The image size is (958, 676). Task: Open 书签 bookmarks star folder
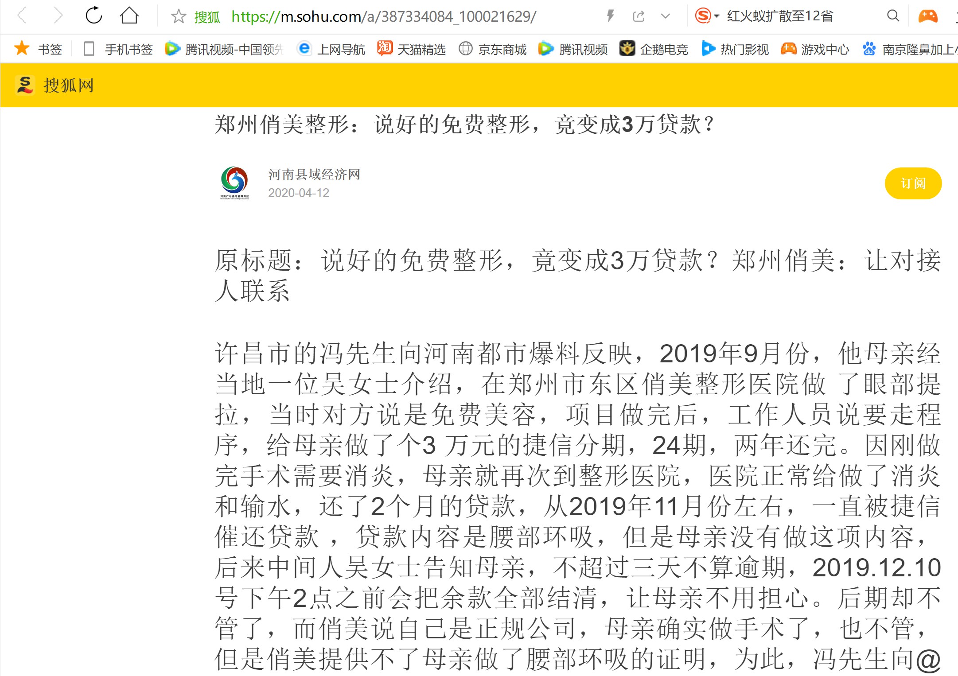pyautogui.click(x=38, y=49)
